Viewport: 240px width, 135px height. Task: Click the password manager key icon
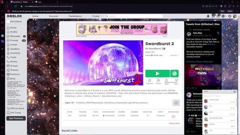click(9, 11)
